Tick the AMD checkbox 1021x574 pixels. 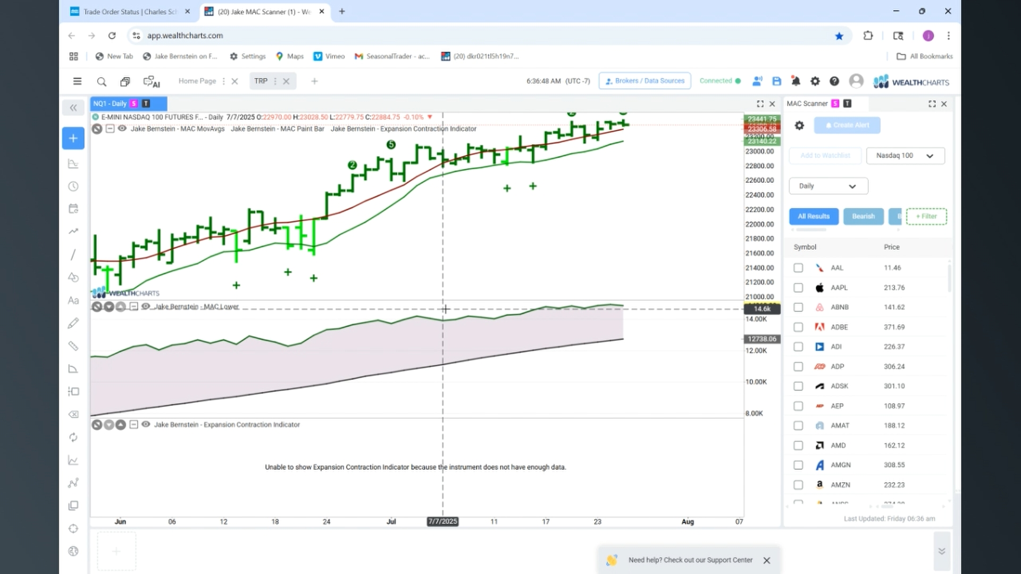(x=798, y=445)
